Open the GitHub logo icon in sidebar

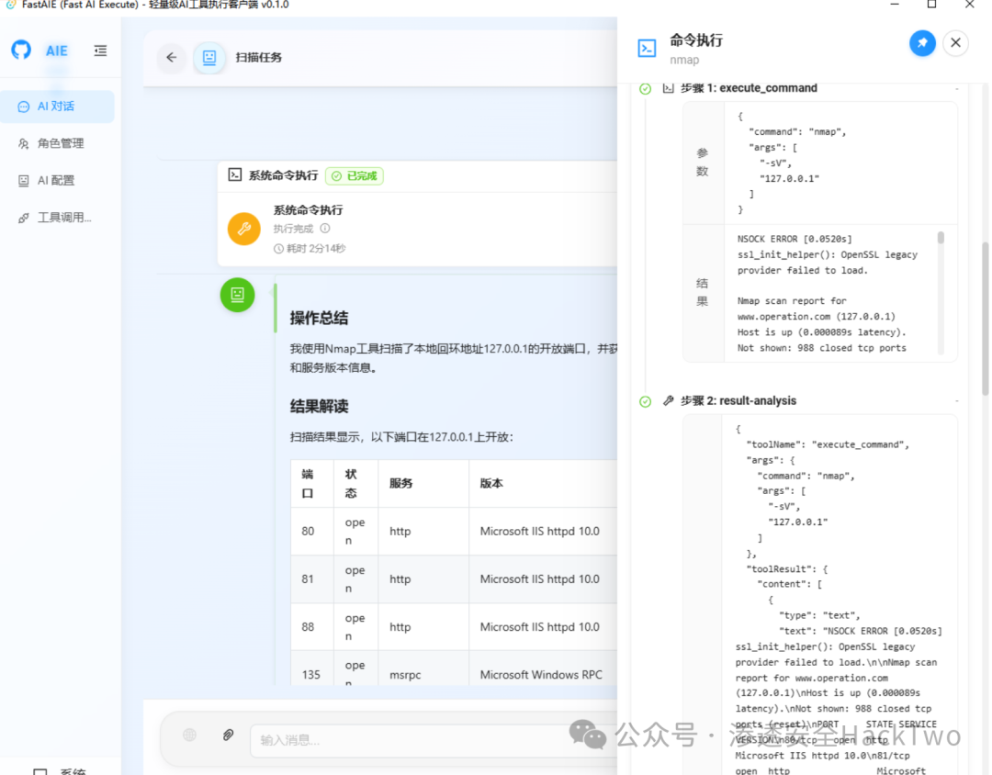point(21,50)
